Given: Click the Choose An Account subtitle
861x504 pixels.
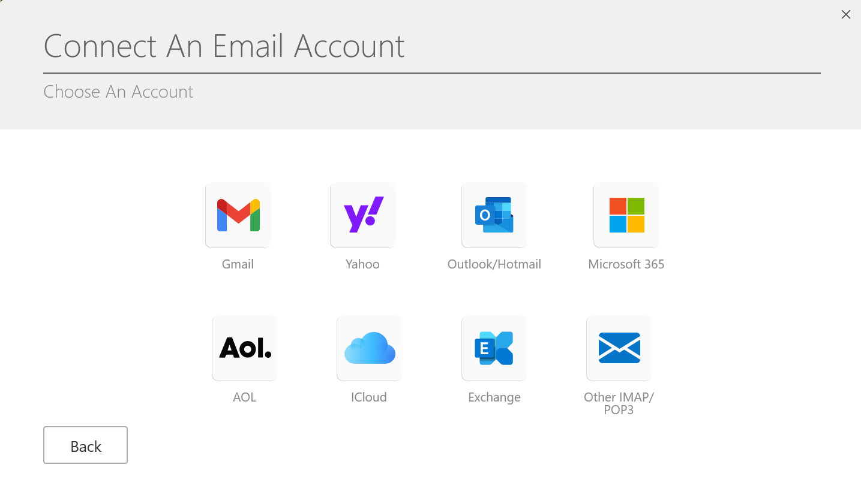Looking at the screenshot, I should (118, 92).
